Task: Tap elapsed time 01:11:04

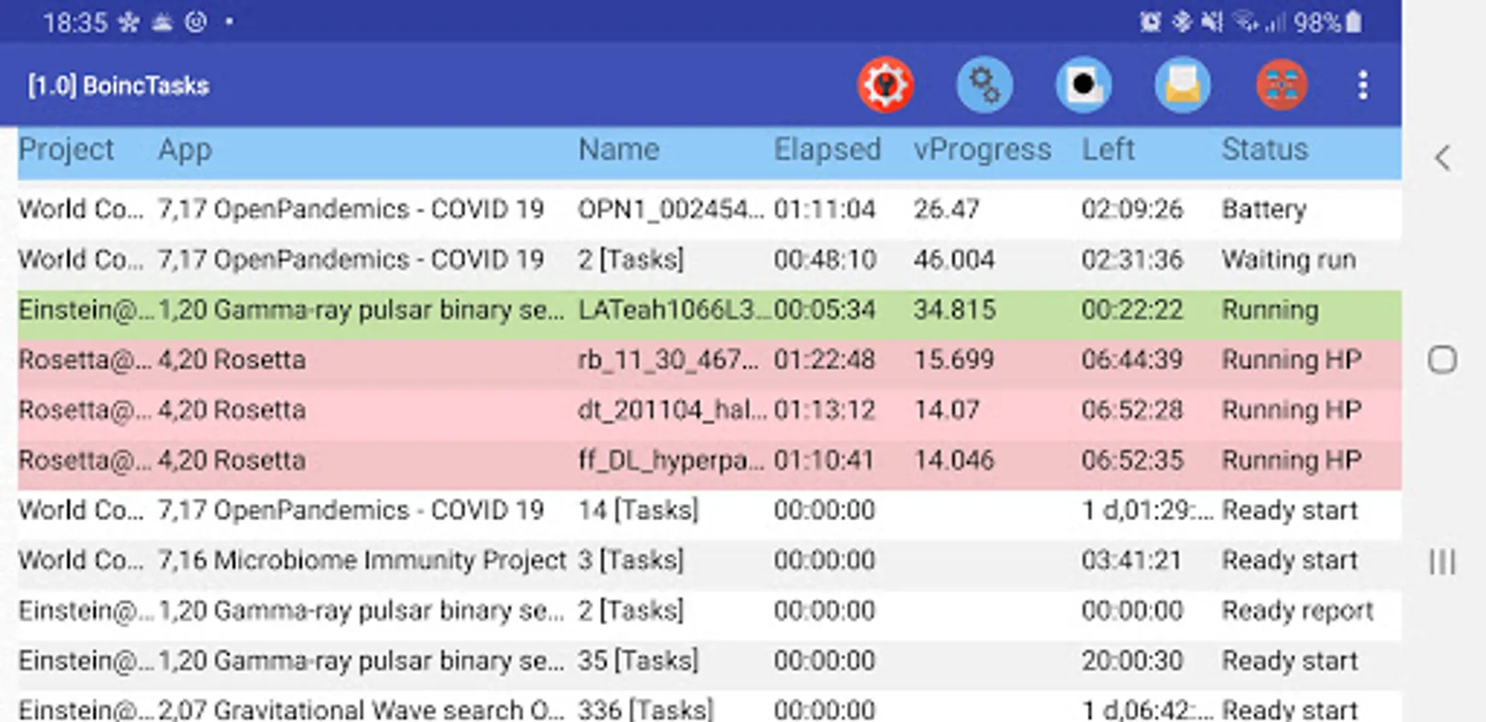Action: click(x=824, y=209)
